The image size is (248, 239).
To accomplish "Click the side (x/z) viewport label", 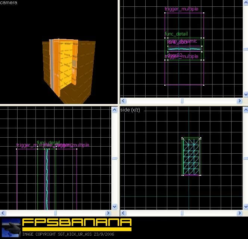I will [130, 110].
